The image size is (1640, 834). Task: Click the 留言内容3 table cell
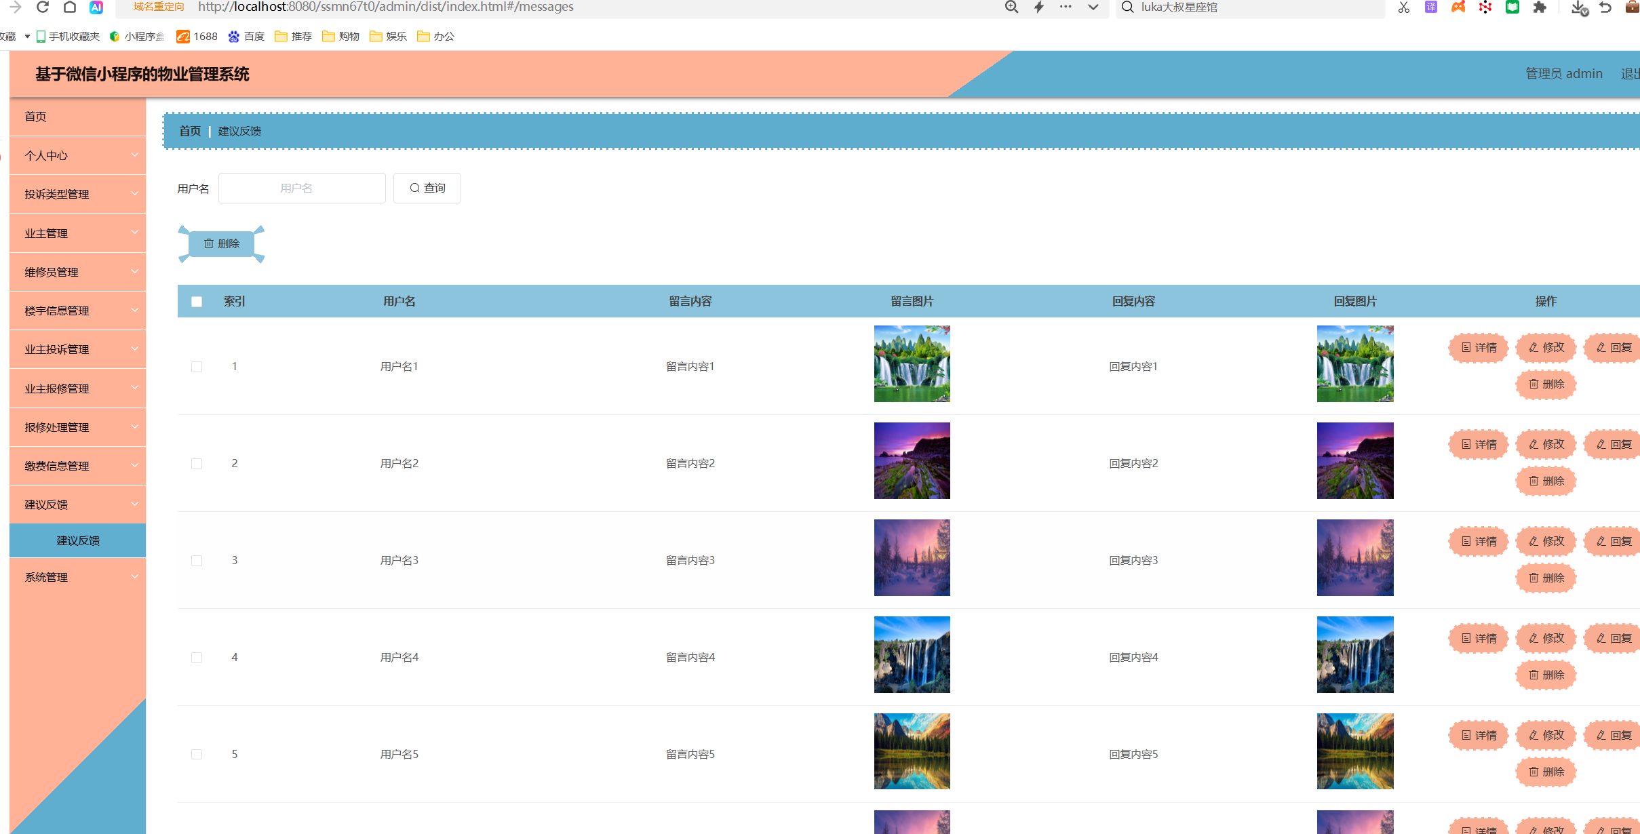pos(690,561)
